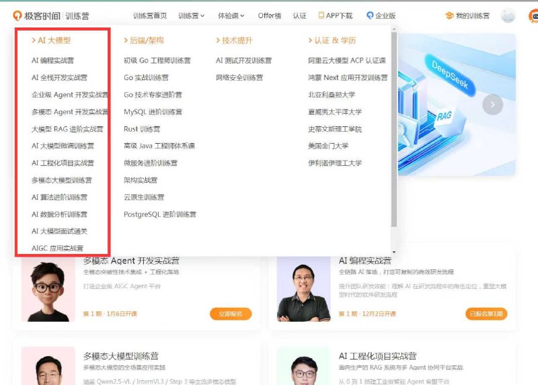This screenshot has width=538, height=385.
Task: Open the APP下载 nav item
Action: [x=335, y=15]
